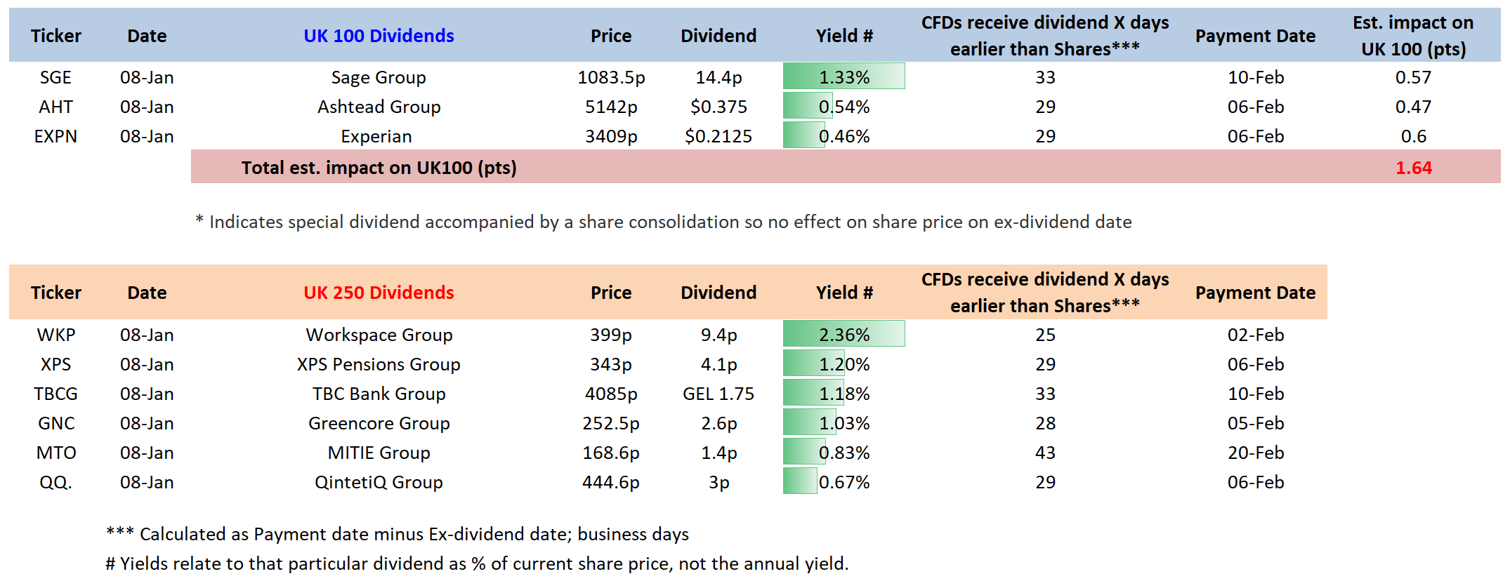Select the Est. impact on UK 100 header
The height and width of the screenshot is (588, 1510).
coord(1413,36)
